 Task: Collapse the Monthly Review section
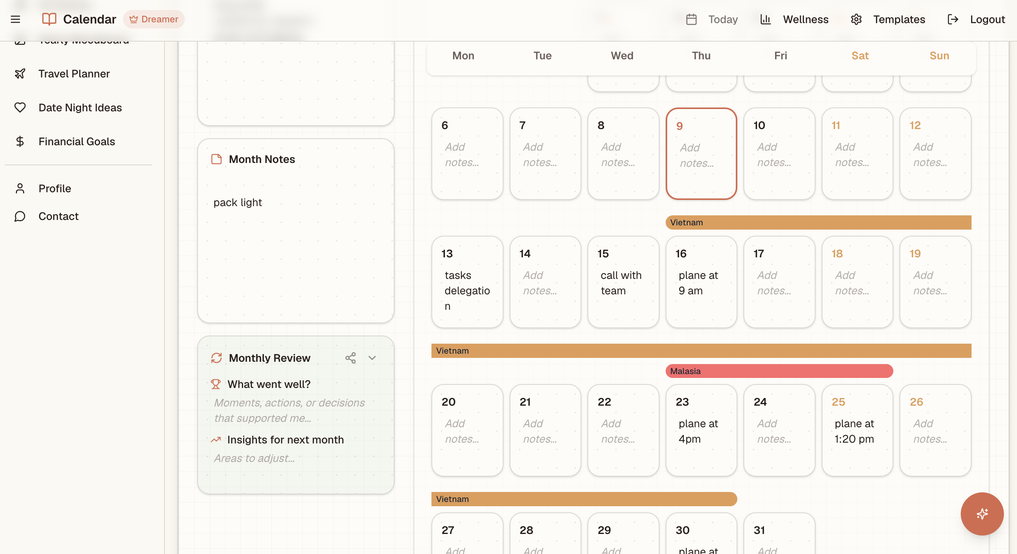pos(372,358)
